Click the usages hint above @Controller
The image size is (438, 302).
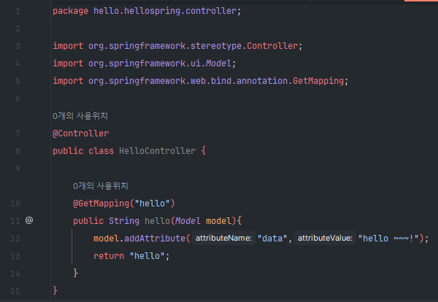[80, 116]
